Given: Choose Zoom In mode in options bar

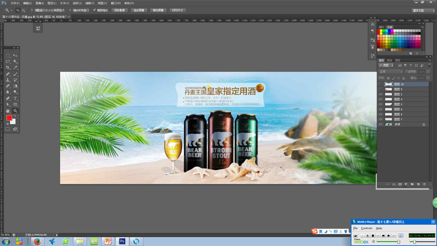Looking at the screenshot, I should pos(18,10).
